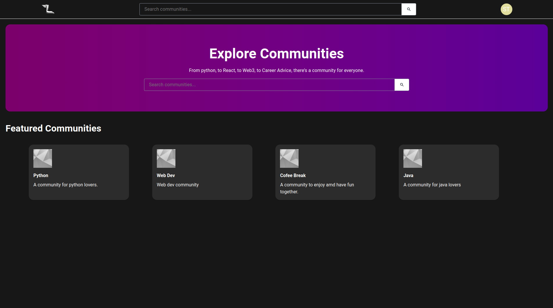
Task: Click the site logo icon
Action: coord(47,9)
